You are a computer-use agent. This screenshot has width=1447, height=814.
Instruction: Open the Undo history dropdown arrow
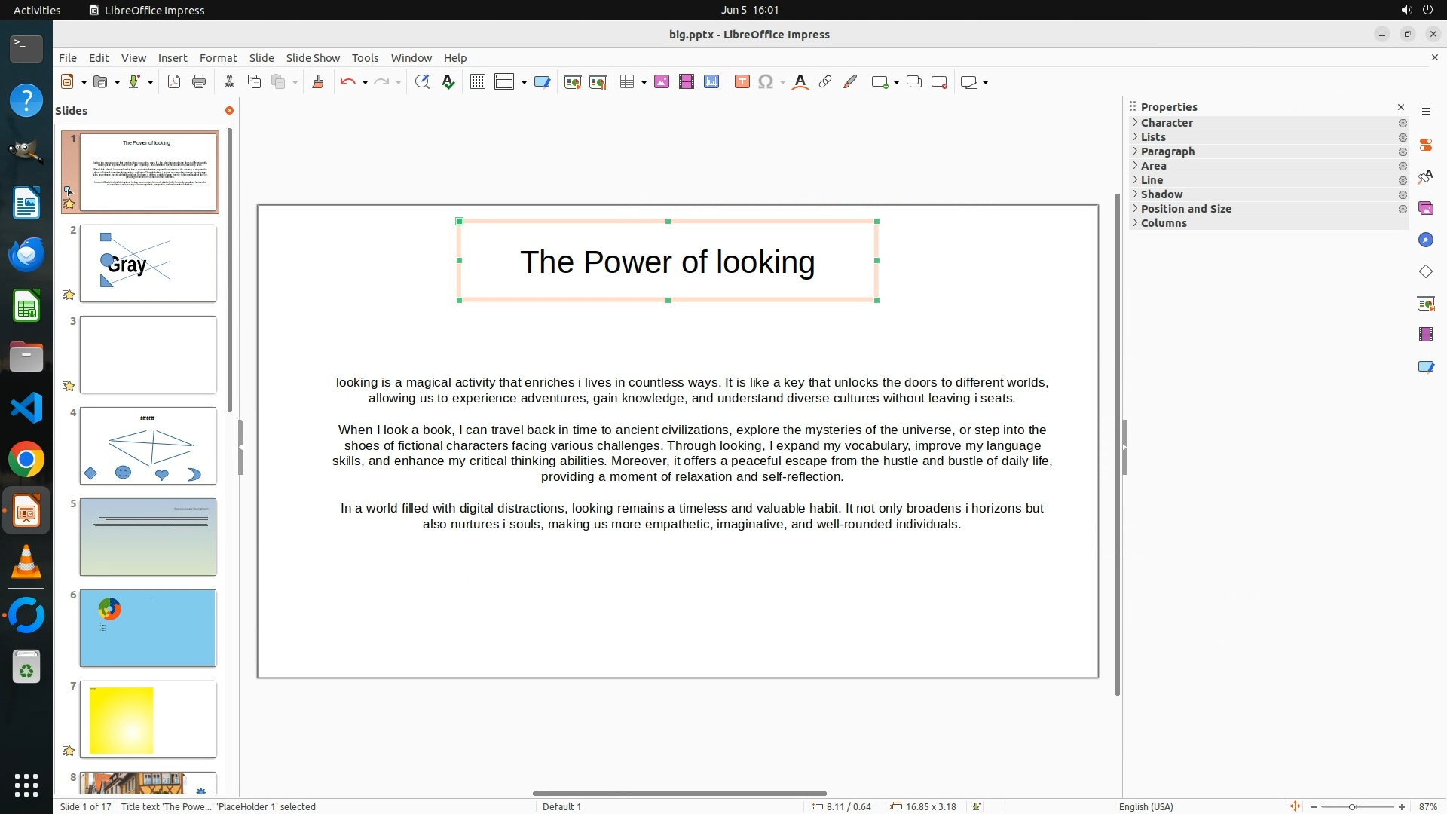click(365, 83)
